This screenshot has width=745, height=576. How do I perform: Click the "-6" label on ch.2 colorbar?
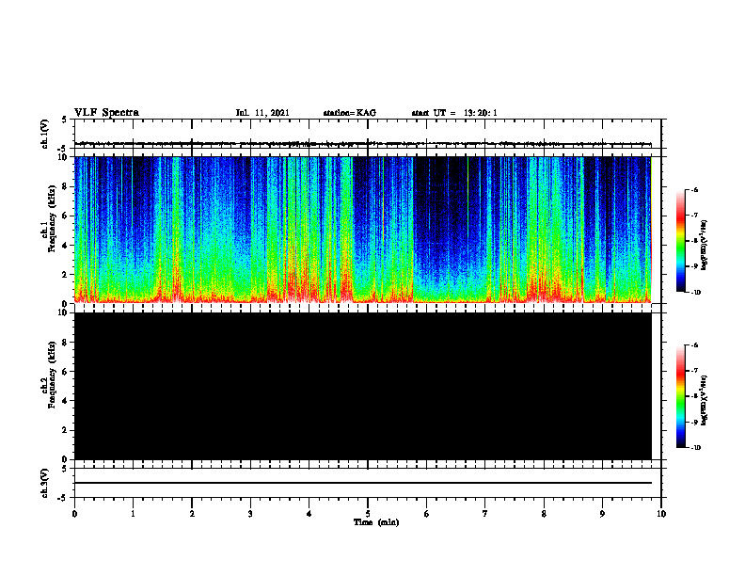pyautogui.click(x=694, y=345)
